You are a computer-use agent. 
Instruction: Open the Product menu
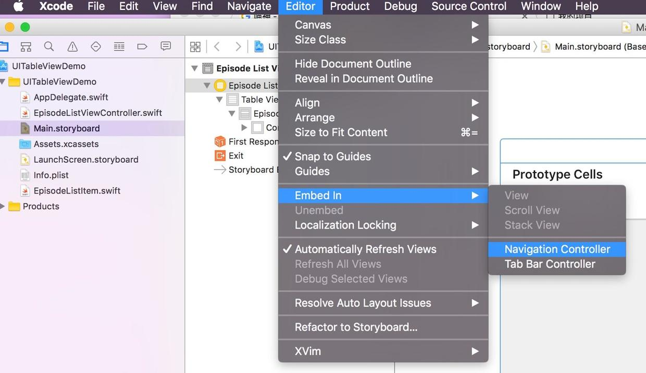[x=350, y=6]
